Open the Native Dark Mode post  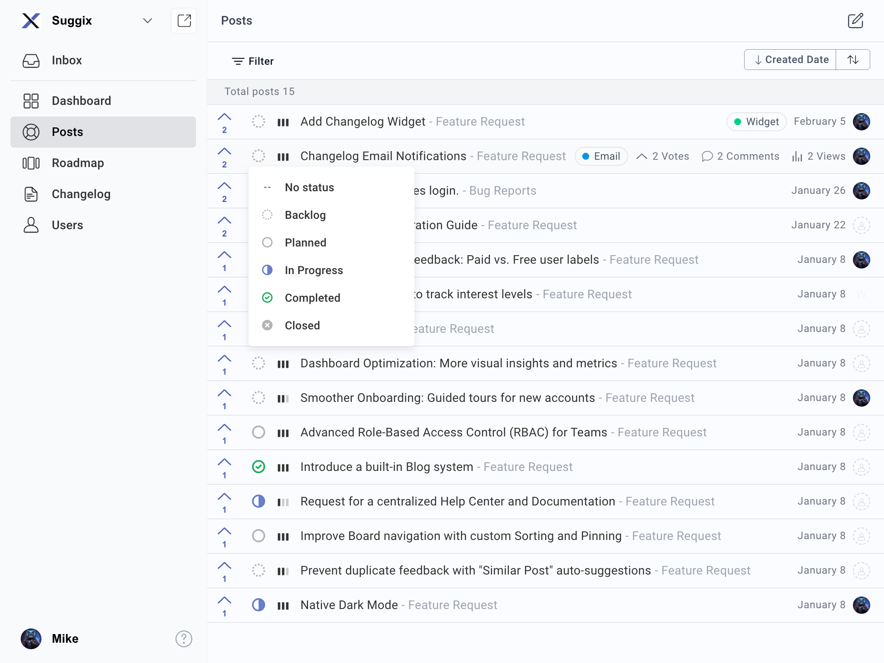(x=349, y=605)
